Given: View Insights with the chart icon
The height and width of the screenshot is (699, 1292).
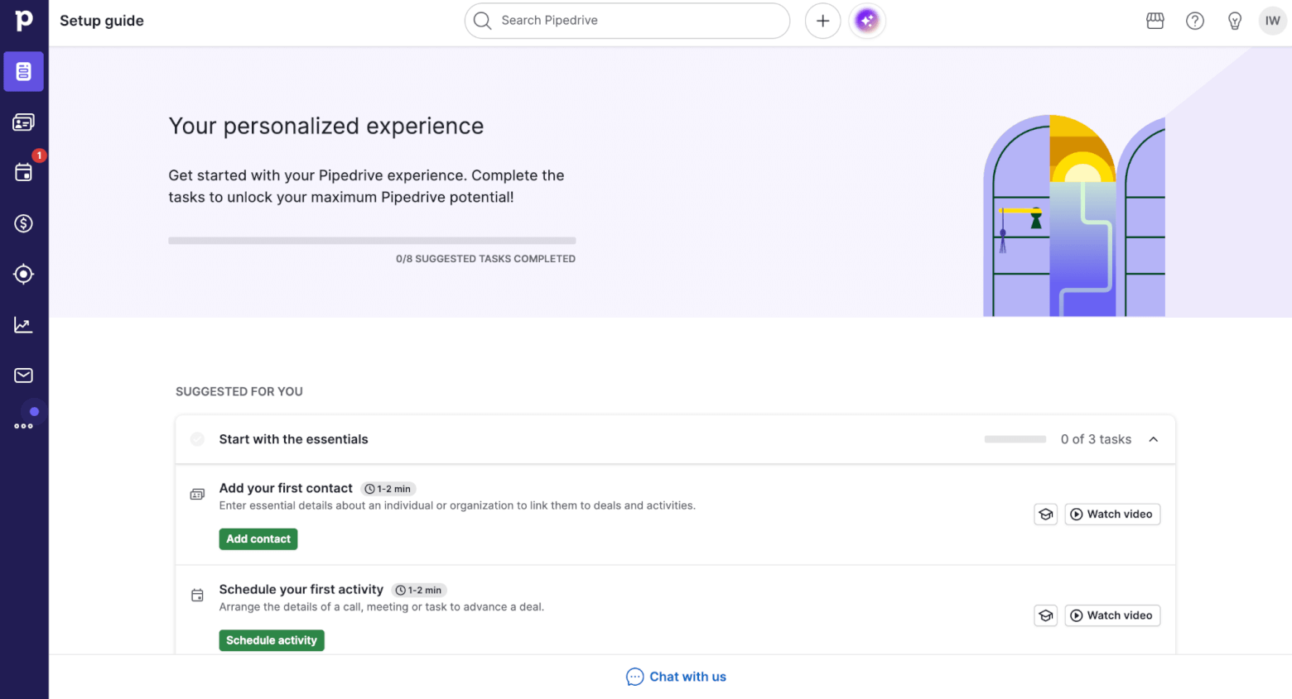Looking at the screenshot, I should (23, 324).
